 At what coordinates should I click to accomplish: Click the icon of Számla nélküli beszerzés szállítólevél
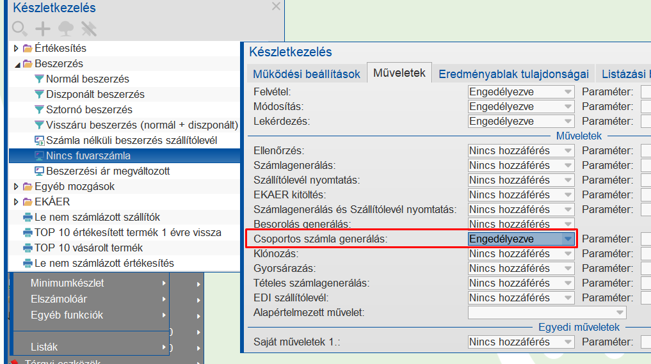point(39,140)
